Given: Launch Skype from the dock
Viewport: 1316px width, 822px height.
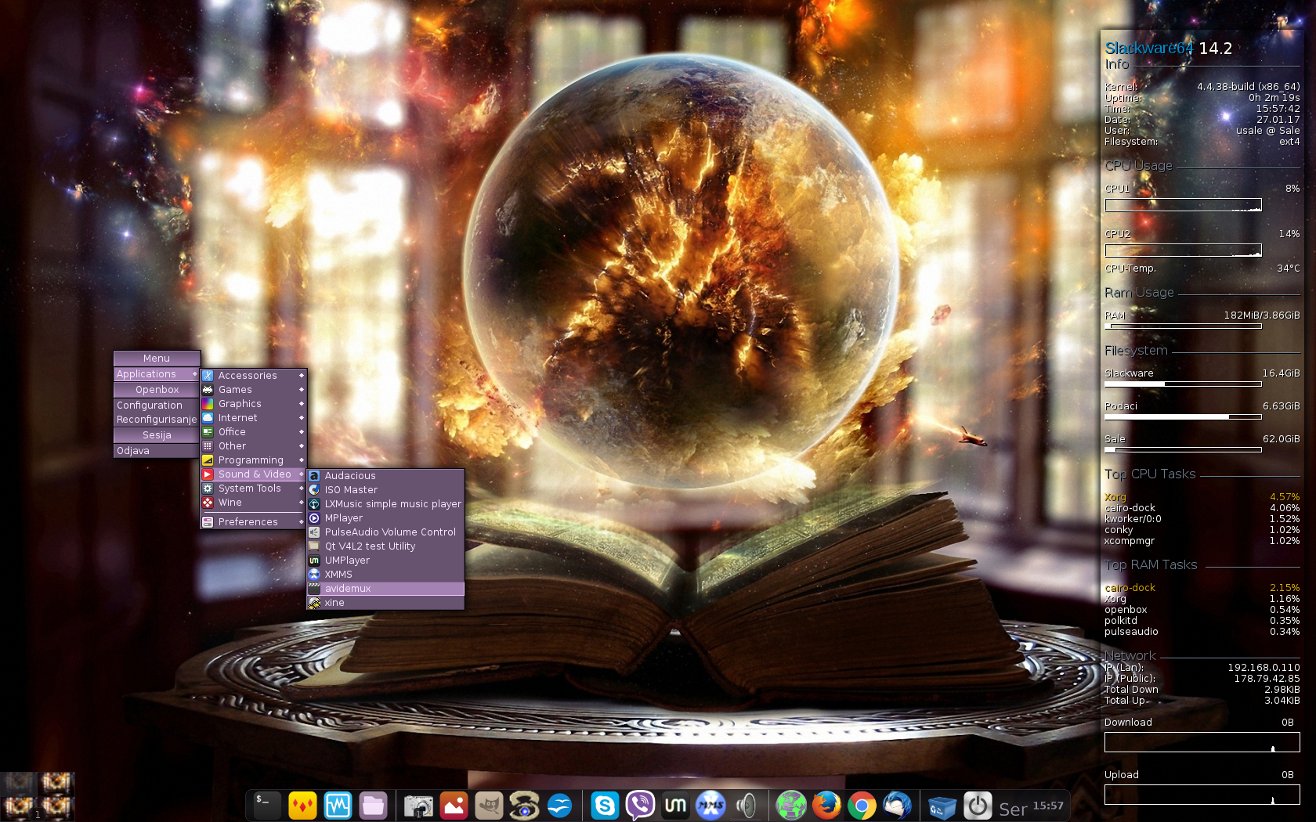Looking at the screenshot, I should 604,806.
